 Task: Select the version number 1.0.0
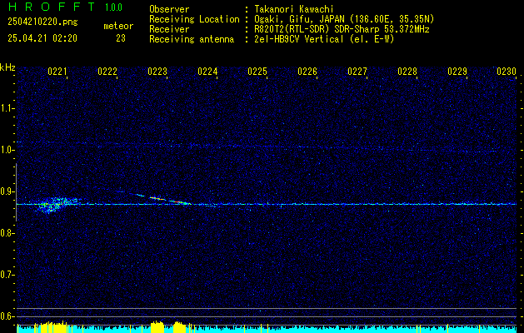click(x=113, y=7)
